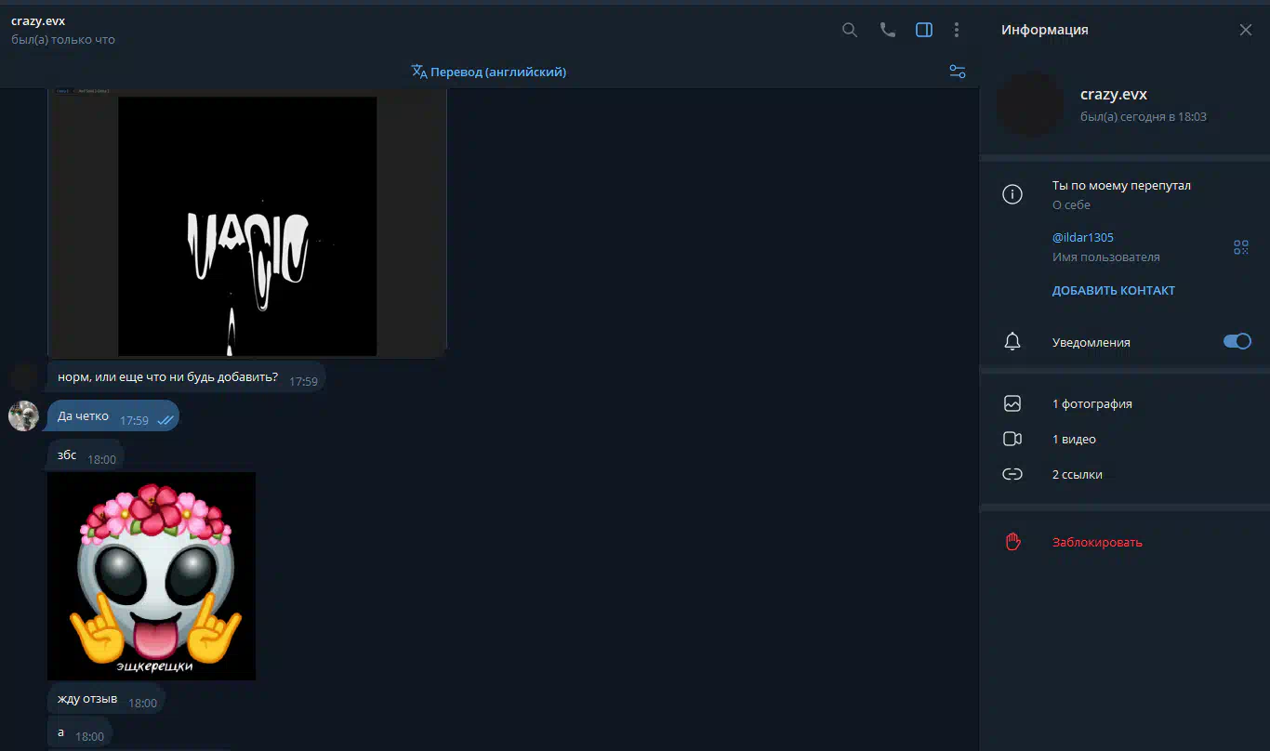This screenshot has width=1270, height=751.
Task: Click the sender avatar beside Да четко
Action: coord(23,416)
